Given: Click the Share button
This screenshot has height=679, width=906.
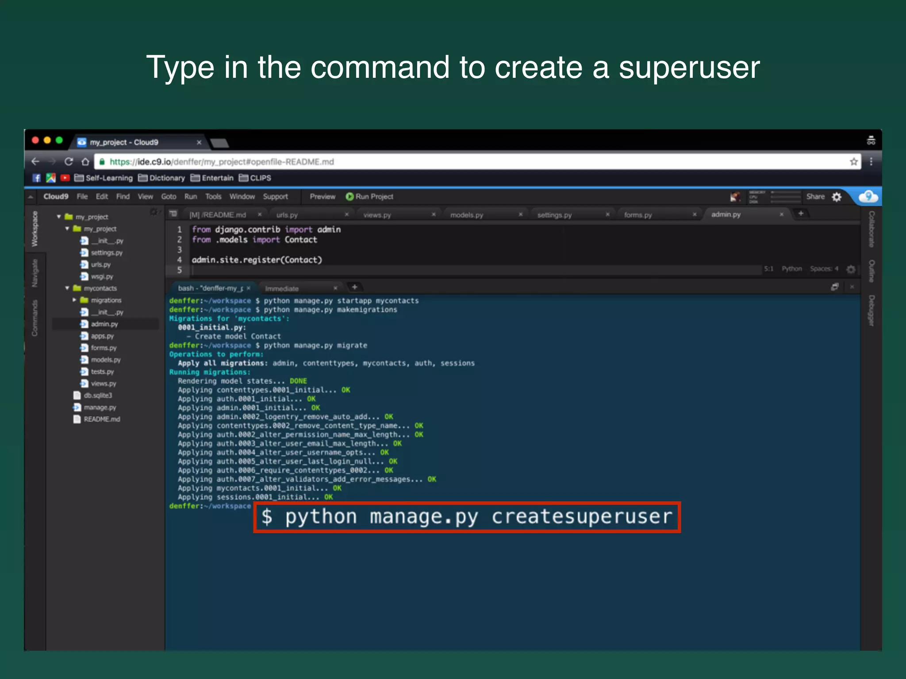Looking at the screenshot, I should pos(815,197).
